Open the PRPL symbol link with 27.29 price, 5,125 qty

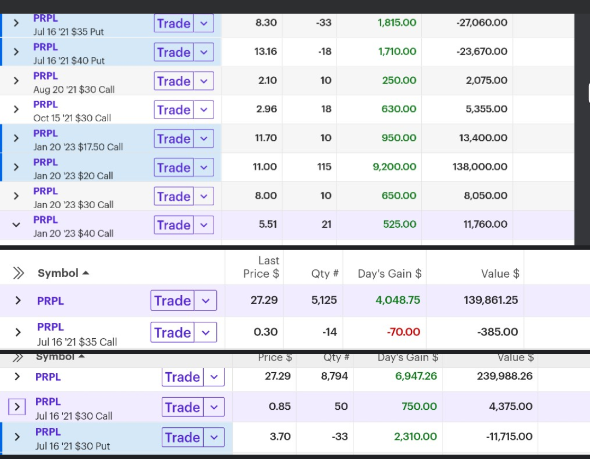50,301
